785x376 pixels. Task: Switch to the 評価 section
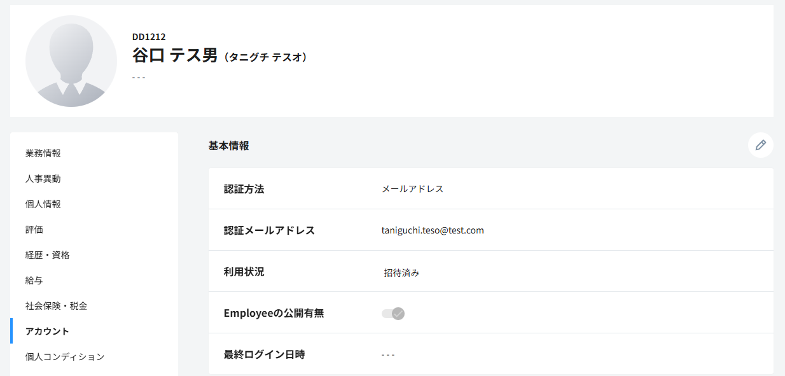pyautogui.click(x=34, y=230)
